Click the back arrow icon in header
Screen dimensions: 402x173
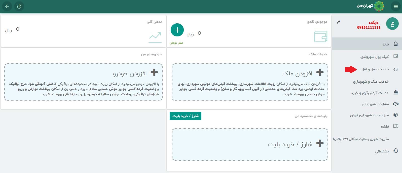coord(7,7)
